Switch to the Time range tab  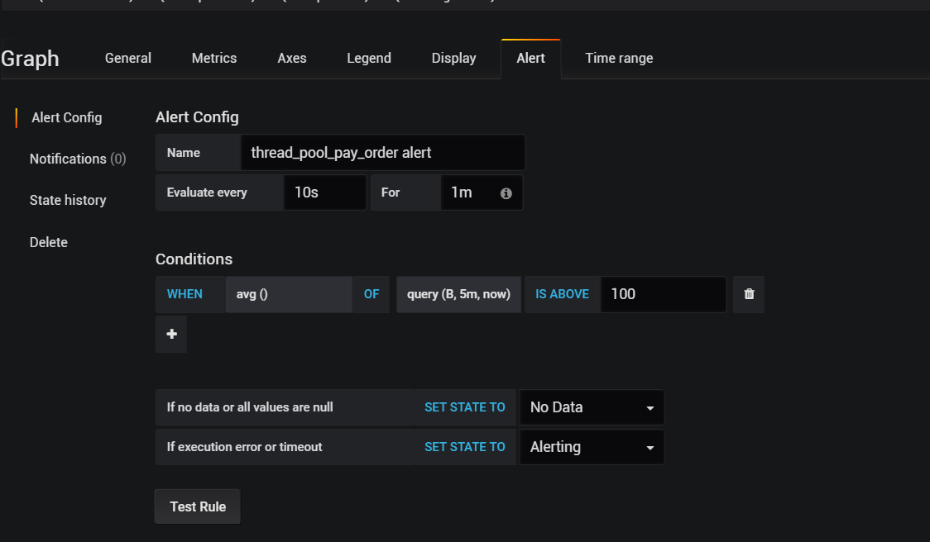click(x=619, y=58)
